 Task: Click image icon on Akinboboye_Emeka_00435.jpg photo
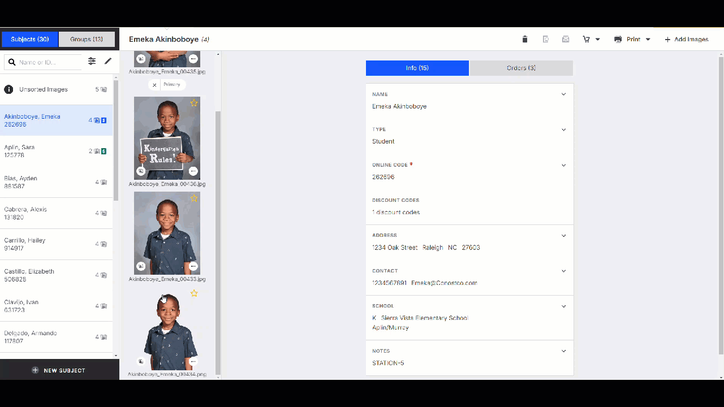coord(141,59)
